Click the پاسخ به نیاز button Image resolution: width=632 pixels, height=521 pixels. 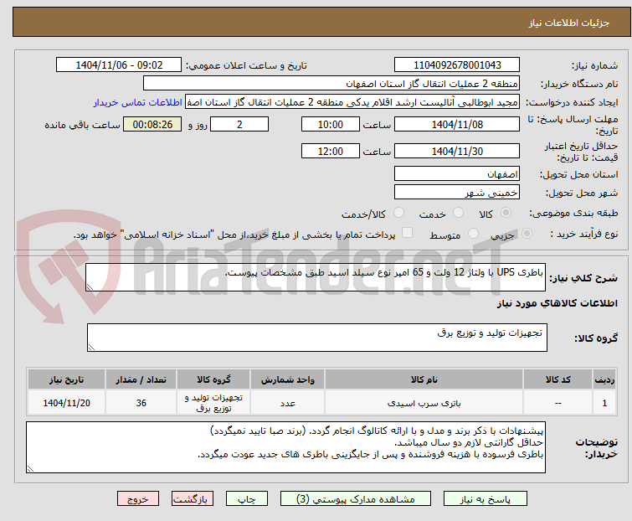[485, 499]
